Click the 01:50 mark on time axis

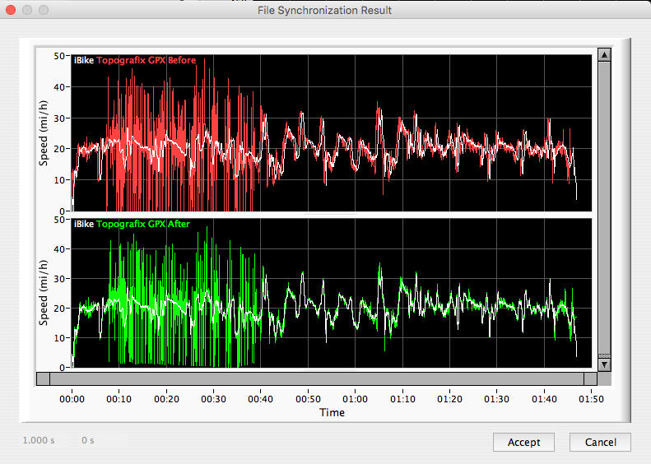[591, 399]
